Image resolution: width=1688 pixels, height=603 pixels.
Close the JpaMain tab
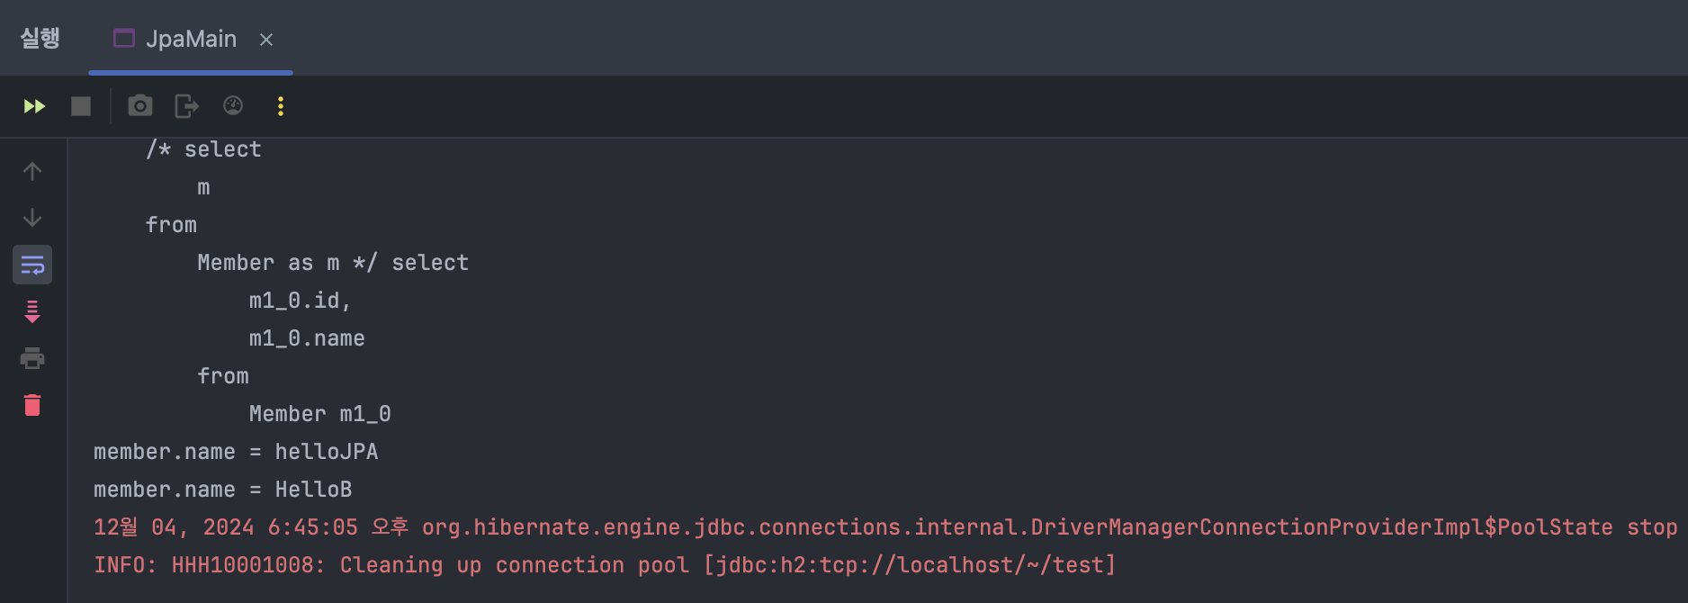266,40
